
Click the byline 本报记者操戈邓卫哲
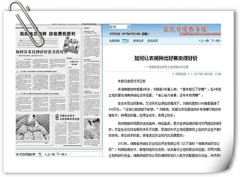(x=131, y=81)
